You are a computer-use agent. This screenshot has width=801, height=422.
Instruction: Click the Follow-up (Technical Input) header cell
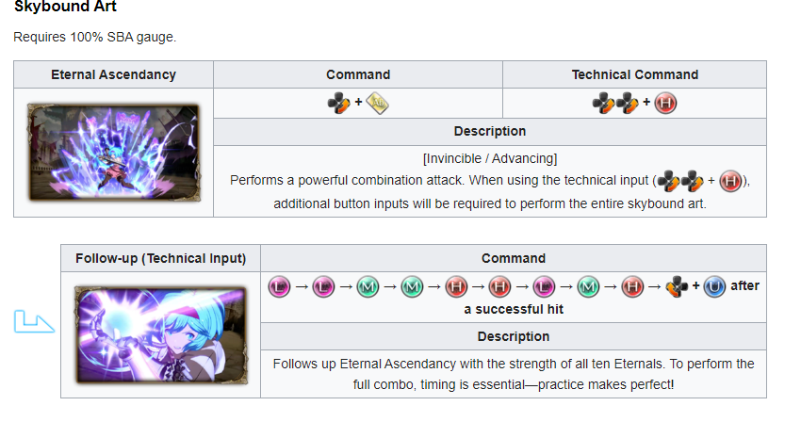tap(161, 258)
